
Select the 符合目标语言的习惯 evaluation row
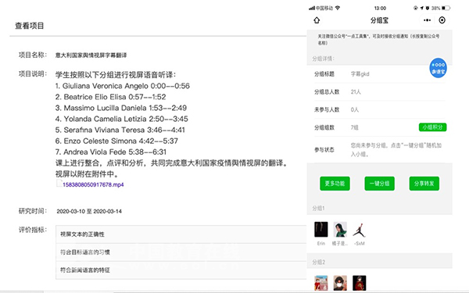tap(181, 252)
